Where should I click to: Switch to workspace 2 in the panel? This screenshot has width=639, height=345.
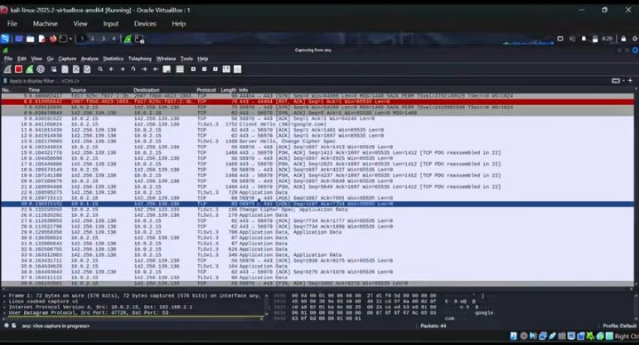pyautogui.click(x=92, y=39)
